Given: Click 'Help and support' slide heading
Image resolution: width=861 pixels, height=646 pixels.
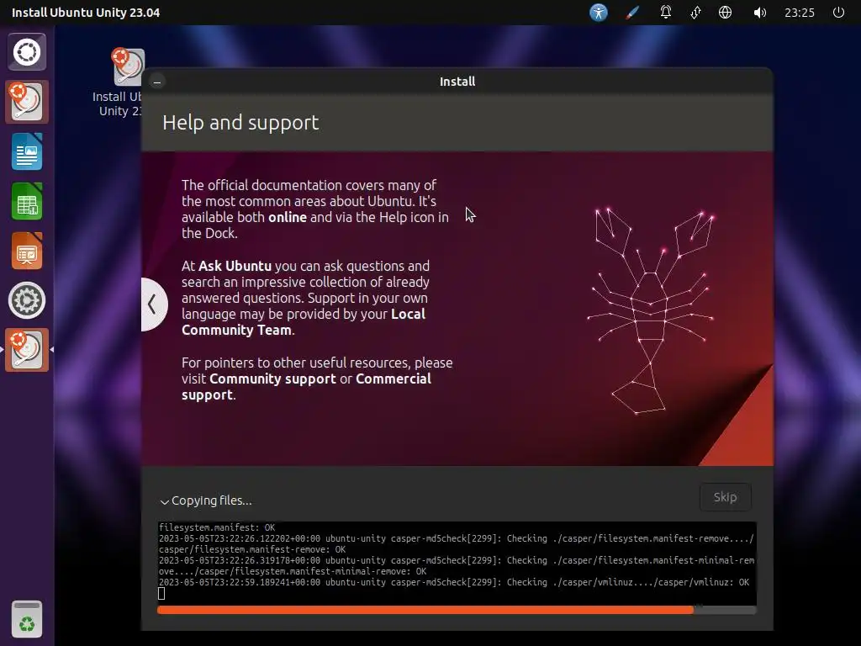Looking at the screenshot, I should 240,123.
